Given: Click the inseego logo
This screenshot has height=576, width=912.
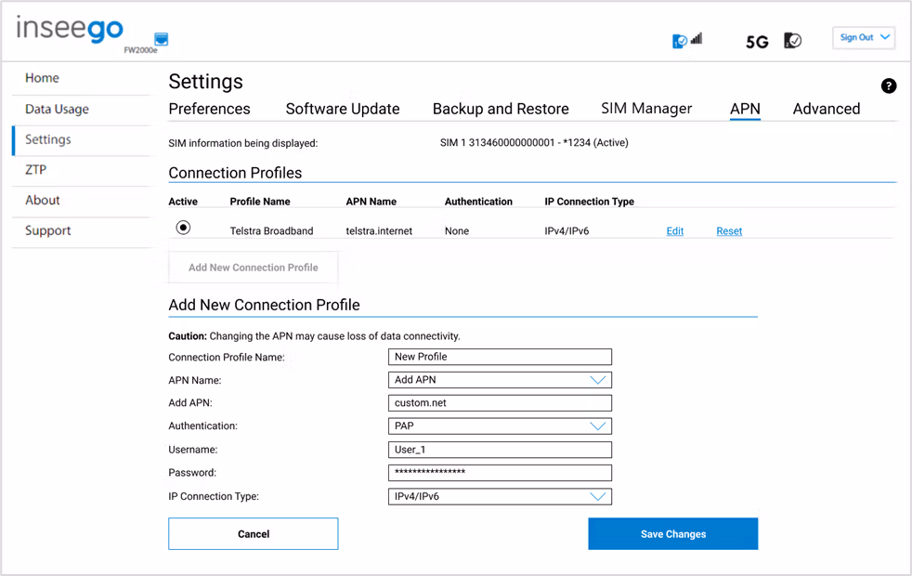Looking at the screenshot, I should click(x=70, y=29).
